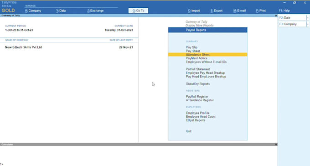The width and height of the screenshot is (310, 166).
Task: Open the Z: Exchange menu
Action: 95,10
